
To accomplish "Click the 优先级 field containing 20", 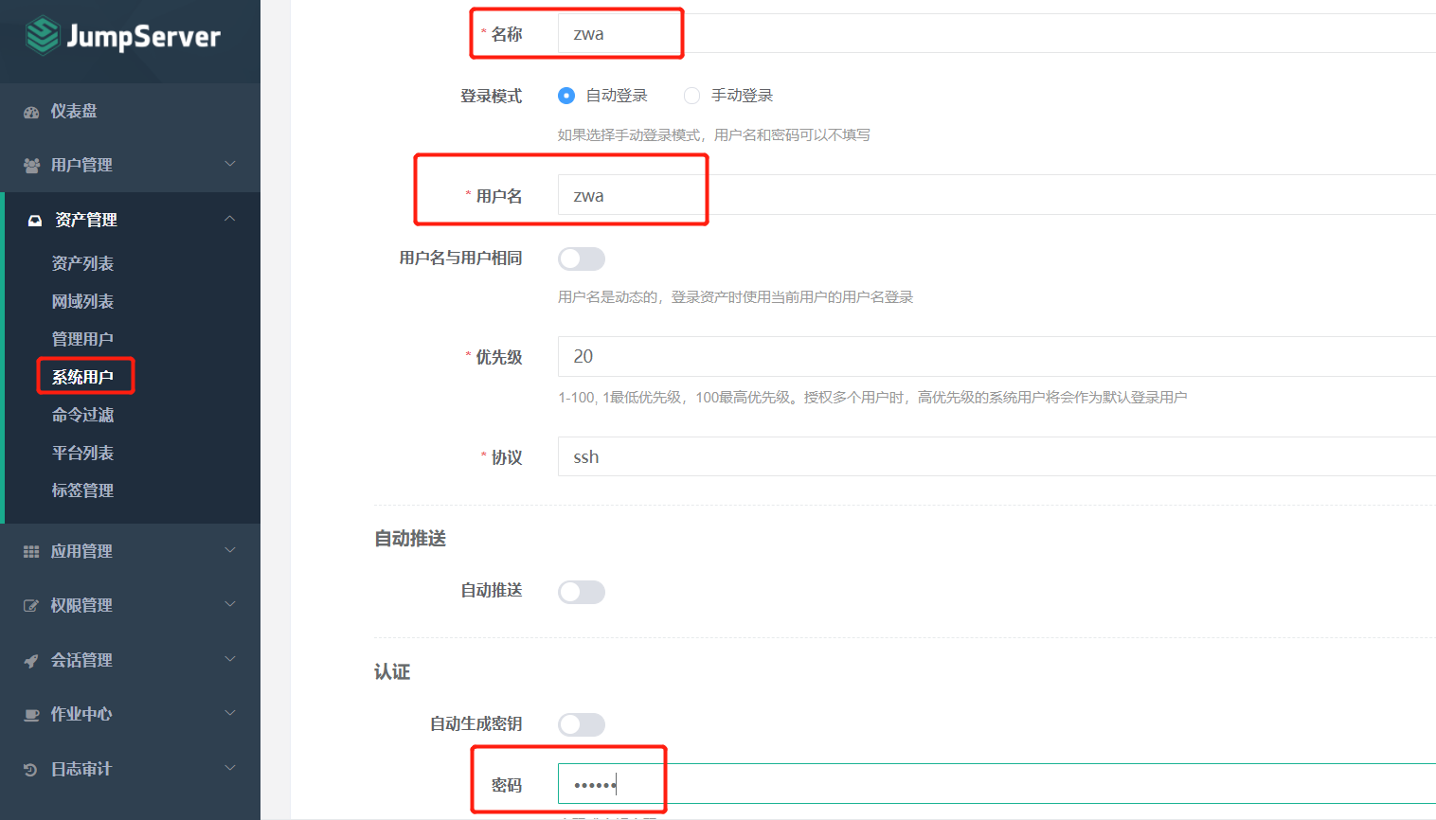I will coord(996,356).
